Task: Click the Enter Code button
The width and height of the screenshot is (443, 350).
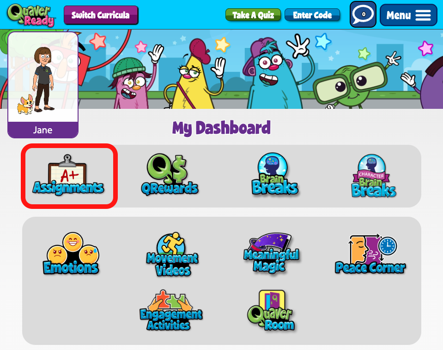Action: tap(312, 15)
